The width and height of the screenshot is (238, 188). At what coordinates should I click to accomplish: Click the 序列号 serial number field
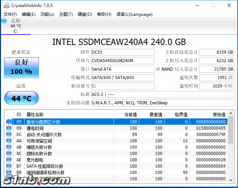coord(122,60)
